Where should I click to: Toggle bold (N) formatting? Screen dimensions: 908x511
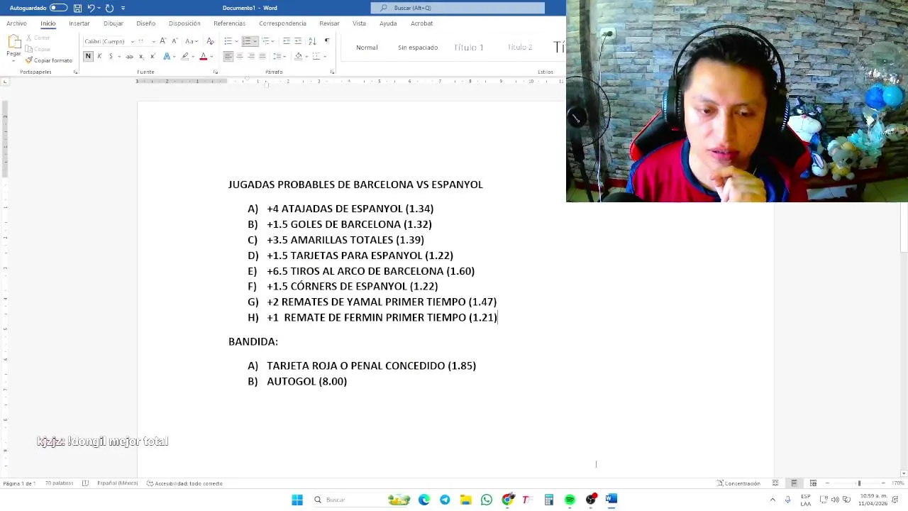tap(88, 56)
